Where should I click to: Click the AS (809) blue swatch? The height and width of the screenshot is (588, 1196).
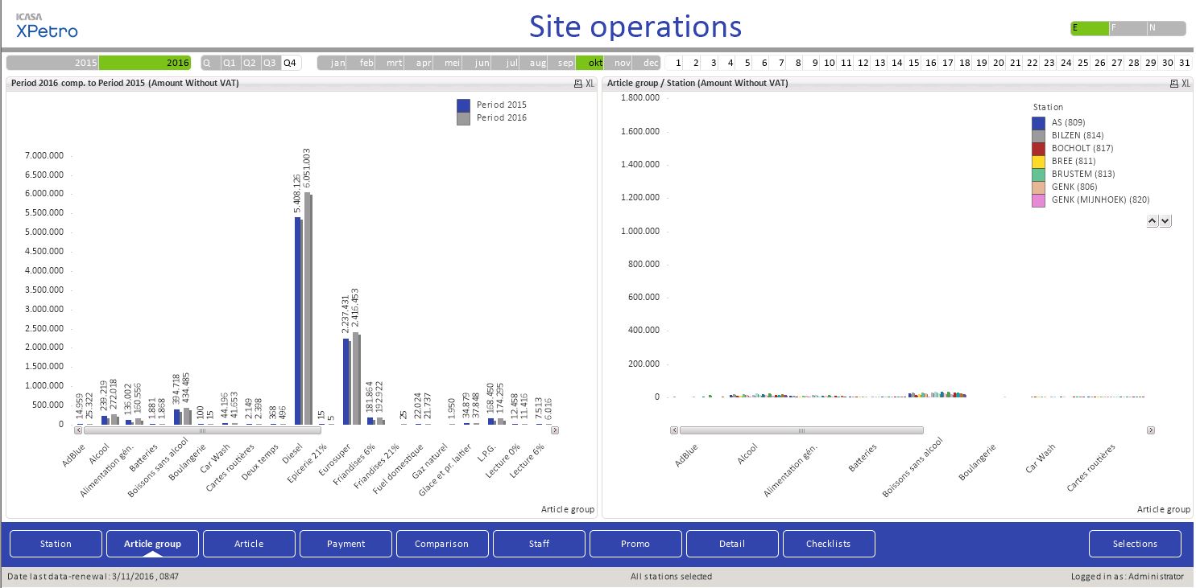[1038, 122]
